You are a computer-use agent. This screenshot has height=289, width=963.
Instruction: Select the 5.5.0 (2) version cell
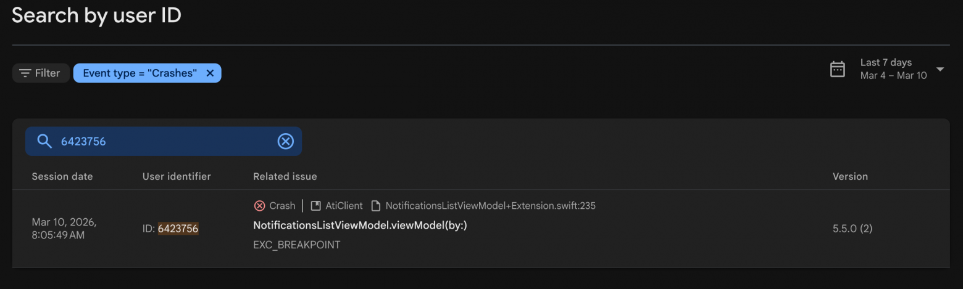(852, 229)
